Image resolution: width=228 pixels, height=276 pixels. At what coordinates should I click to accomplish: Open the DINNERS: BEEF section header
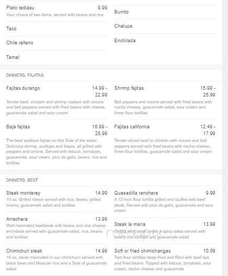point(22,180)
